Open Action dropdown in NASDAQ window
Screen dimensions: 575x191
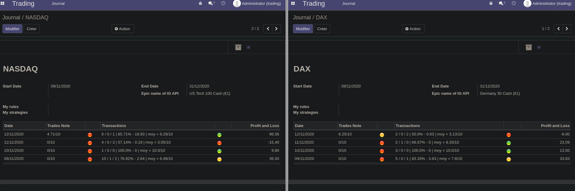pyautogui.click(x=123, y=29)
